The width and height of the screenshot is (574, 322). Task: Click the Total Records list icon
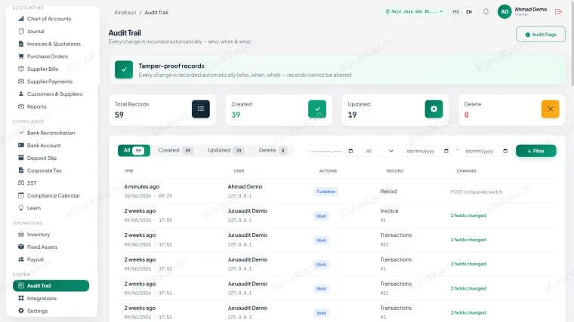[x=201, y=109]
